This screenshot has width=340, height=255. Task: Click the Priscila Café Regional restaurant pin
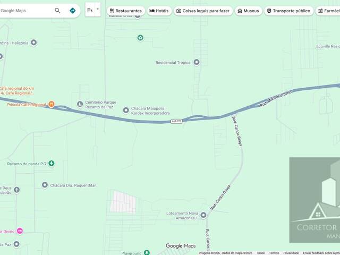pos(52,105)
